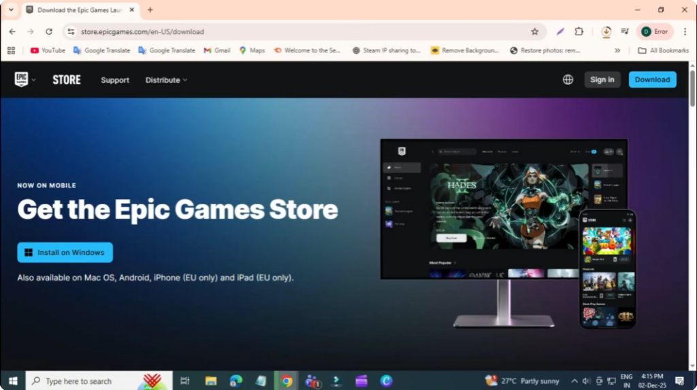Open the profile Error button
The height and width of the screenshot is (390, 697).
click(x=655, y=31)
